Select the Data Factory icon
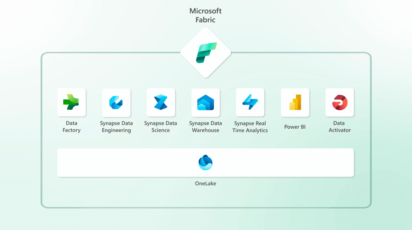 click(x=72, y=102)
